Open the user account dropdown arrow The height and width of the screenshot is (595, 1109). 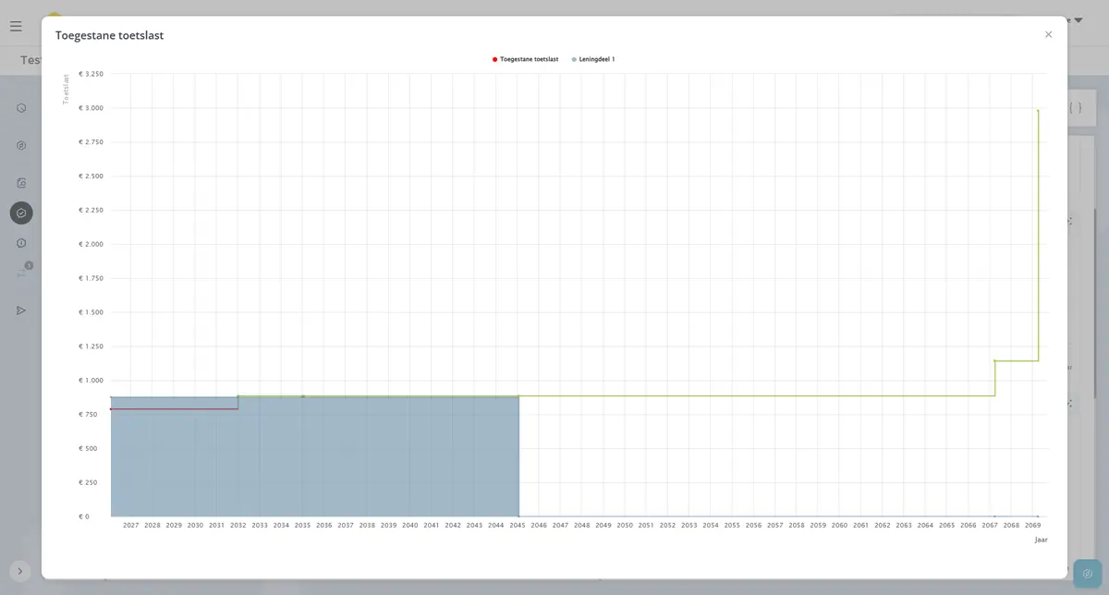(x=1078, y=20)
